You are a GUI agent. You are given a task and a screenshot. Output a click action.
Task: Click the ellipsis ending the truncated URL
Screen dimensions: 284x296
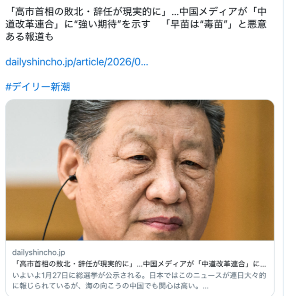pyautogui.click(x=144, y=63)
